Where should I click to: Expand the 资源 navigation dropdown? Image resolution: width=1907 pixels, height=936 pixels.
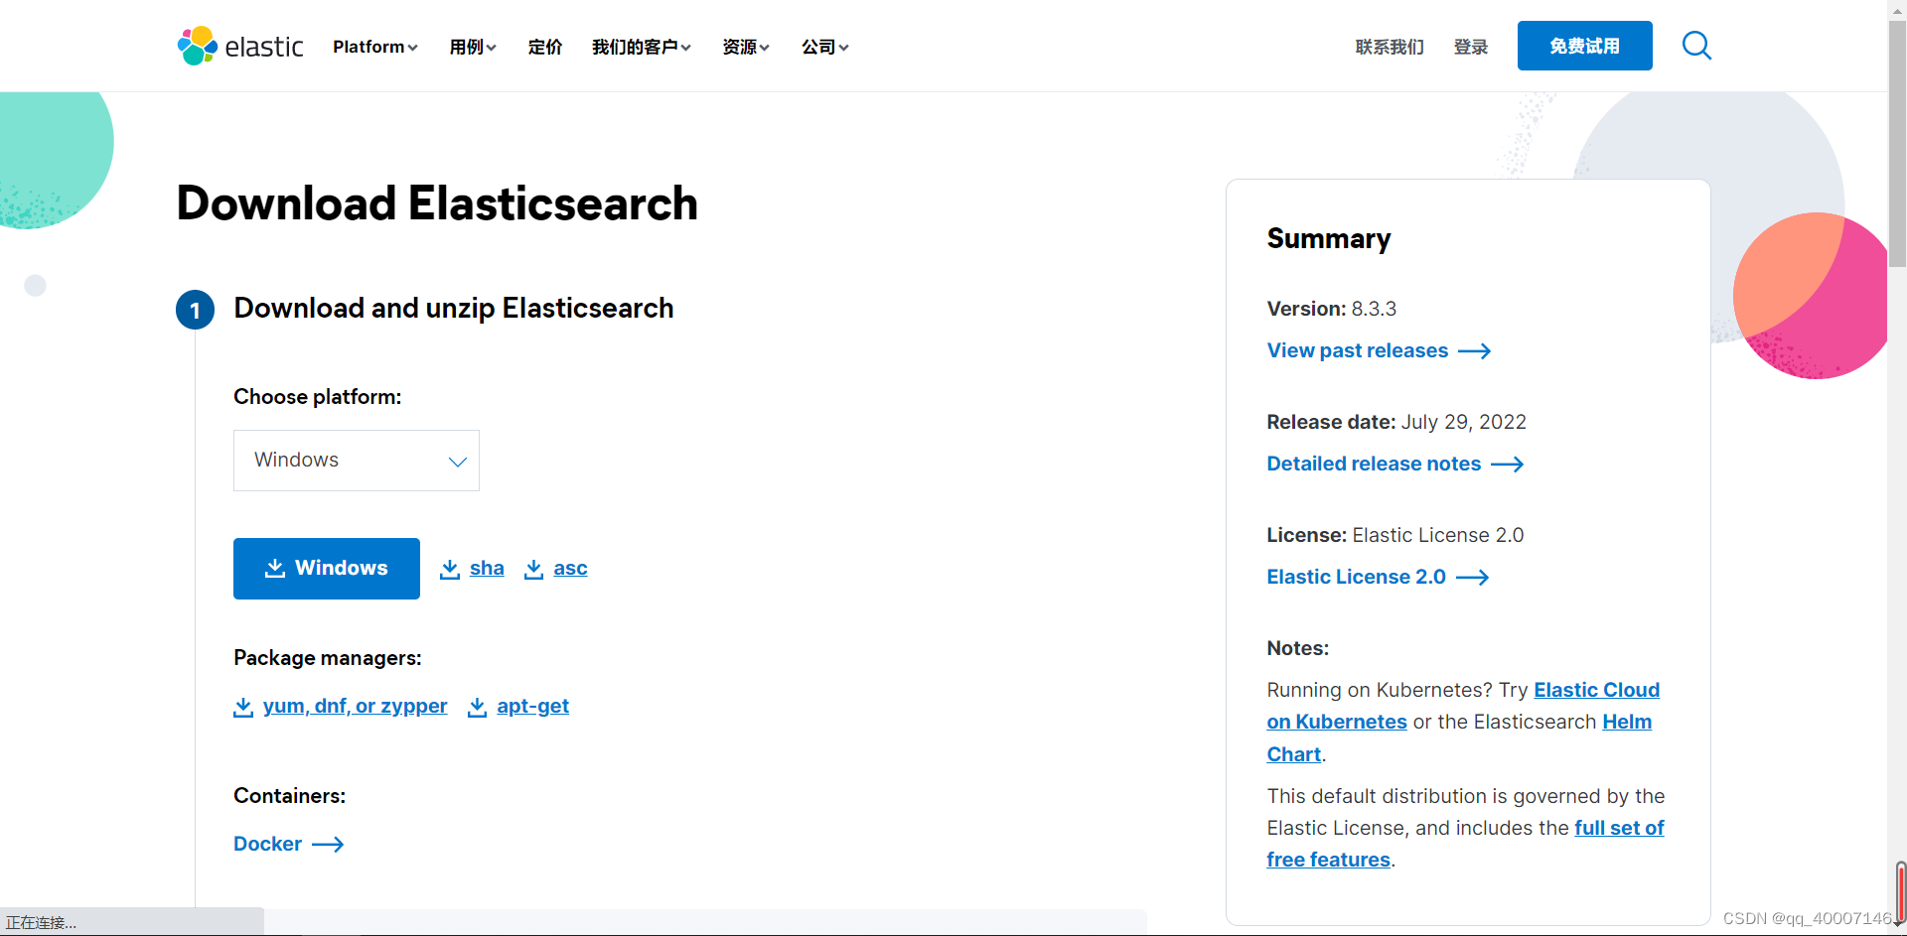pyautogui.click(x=745, y=46)
